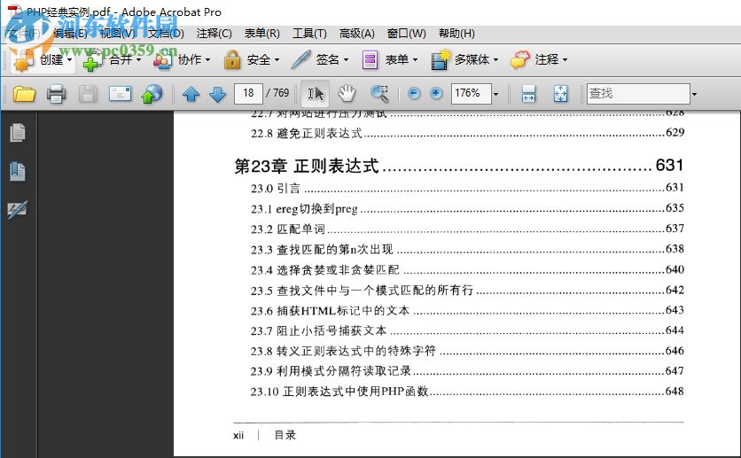Open the 表单 (Forms) toolbar dropdown

point(390,60)
